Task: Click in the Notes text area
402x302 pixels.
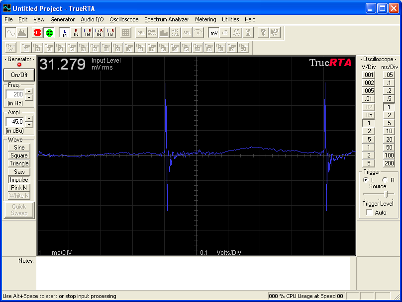Action: (193, 273)
